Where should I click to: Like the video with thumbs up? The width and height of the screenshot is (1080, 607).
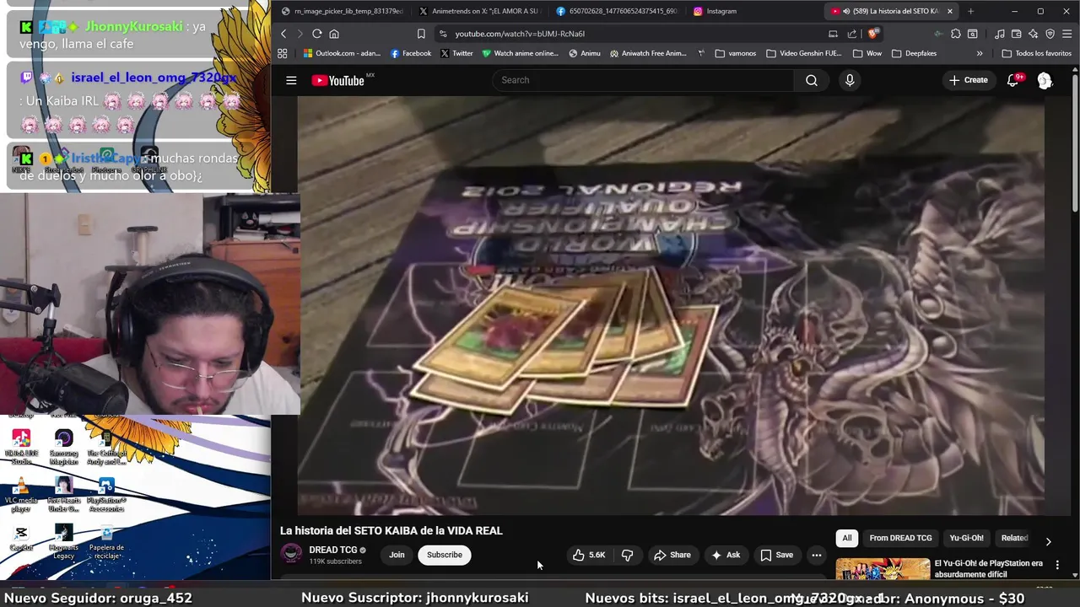click(589, 555)
